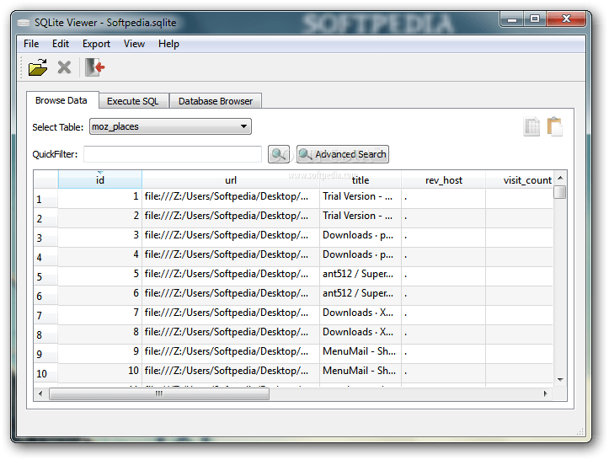This screenshot has width=609, height=460.
Task: Click 'ant512 / Super...' title in row 6
Action: [x=361, y=294]
